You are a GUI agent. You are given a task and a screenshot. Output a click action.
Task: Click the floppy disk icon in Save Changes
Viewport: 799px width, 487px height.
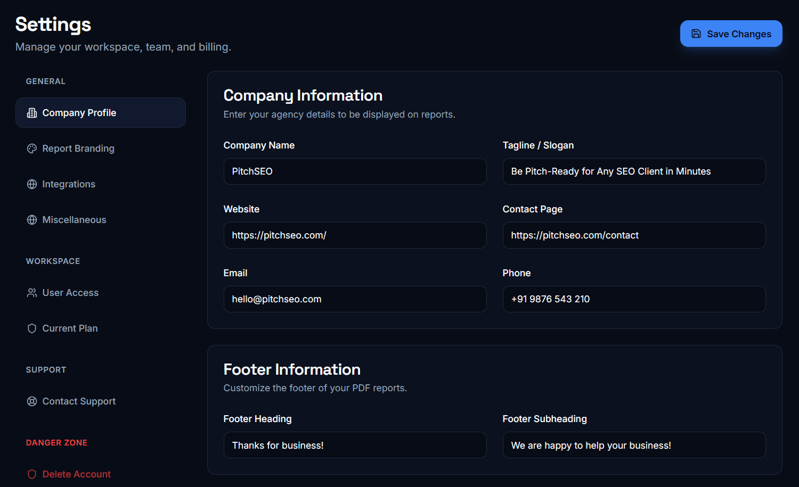[696, 34]
